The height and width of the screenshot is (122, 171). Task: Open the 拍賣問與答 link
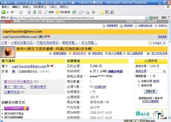[x=12, y=92]
